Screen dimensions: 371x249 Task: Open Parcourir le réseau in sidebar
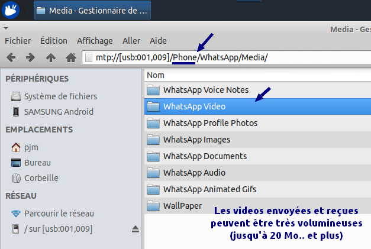[x=59, y=213]
